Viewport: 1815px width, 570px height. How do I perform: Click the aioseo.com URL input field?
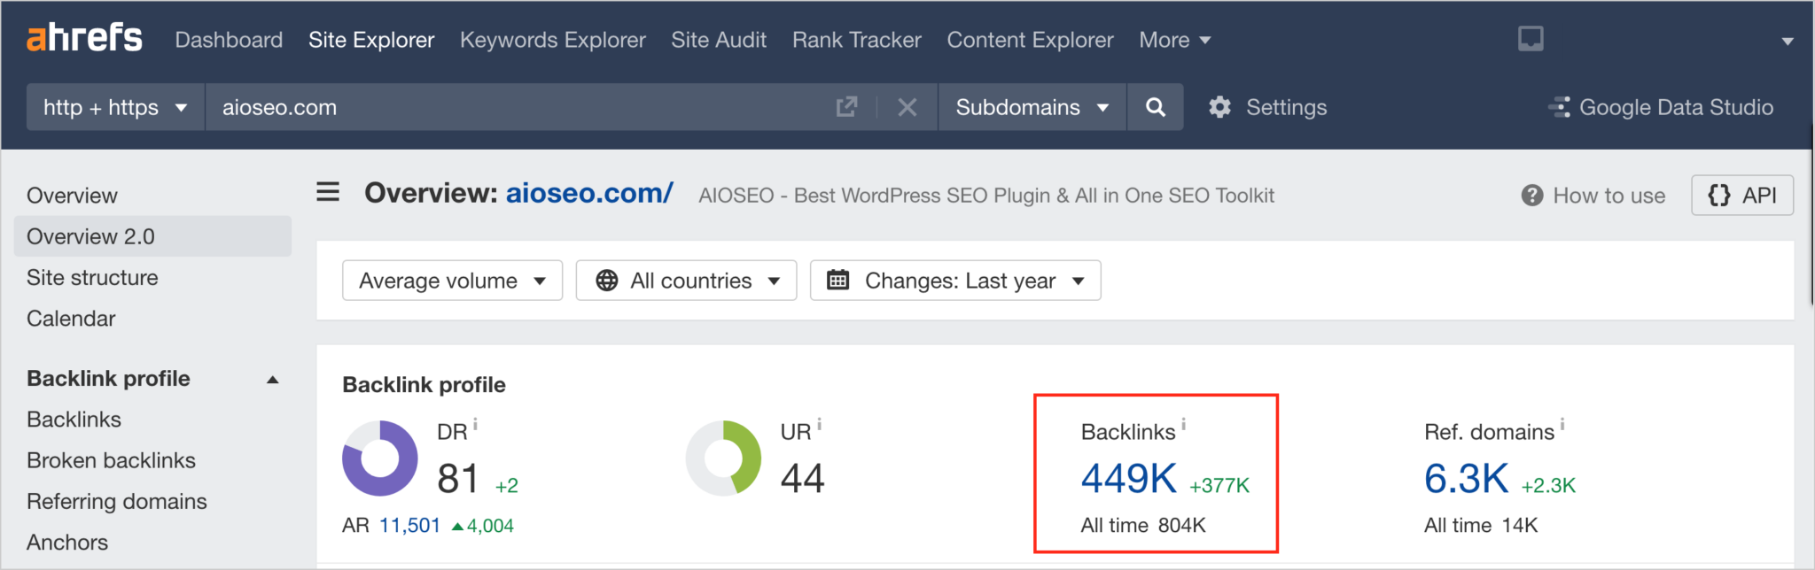coord(523,107)
